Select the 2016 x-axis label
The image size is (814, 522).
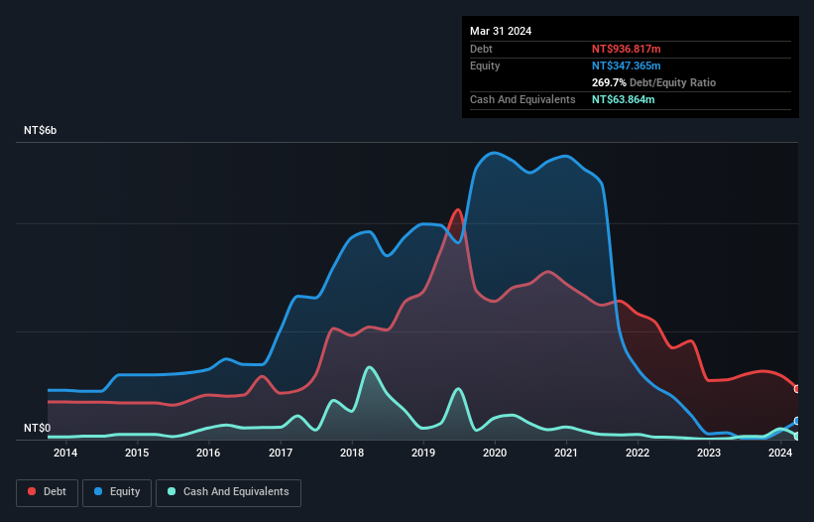tap(208, 453)
